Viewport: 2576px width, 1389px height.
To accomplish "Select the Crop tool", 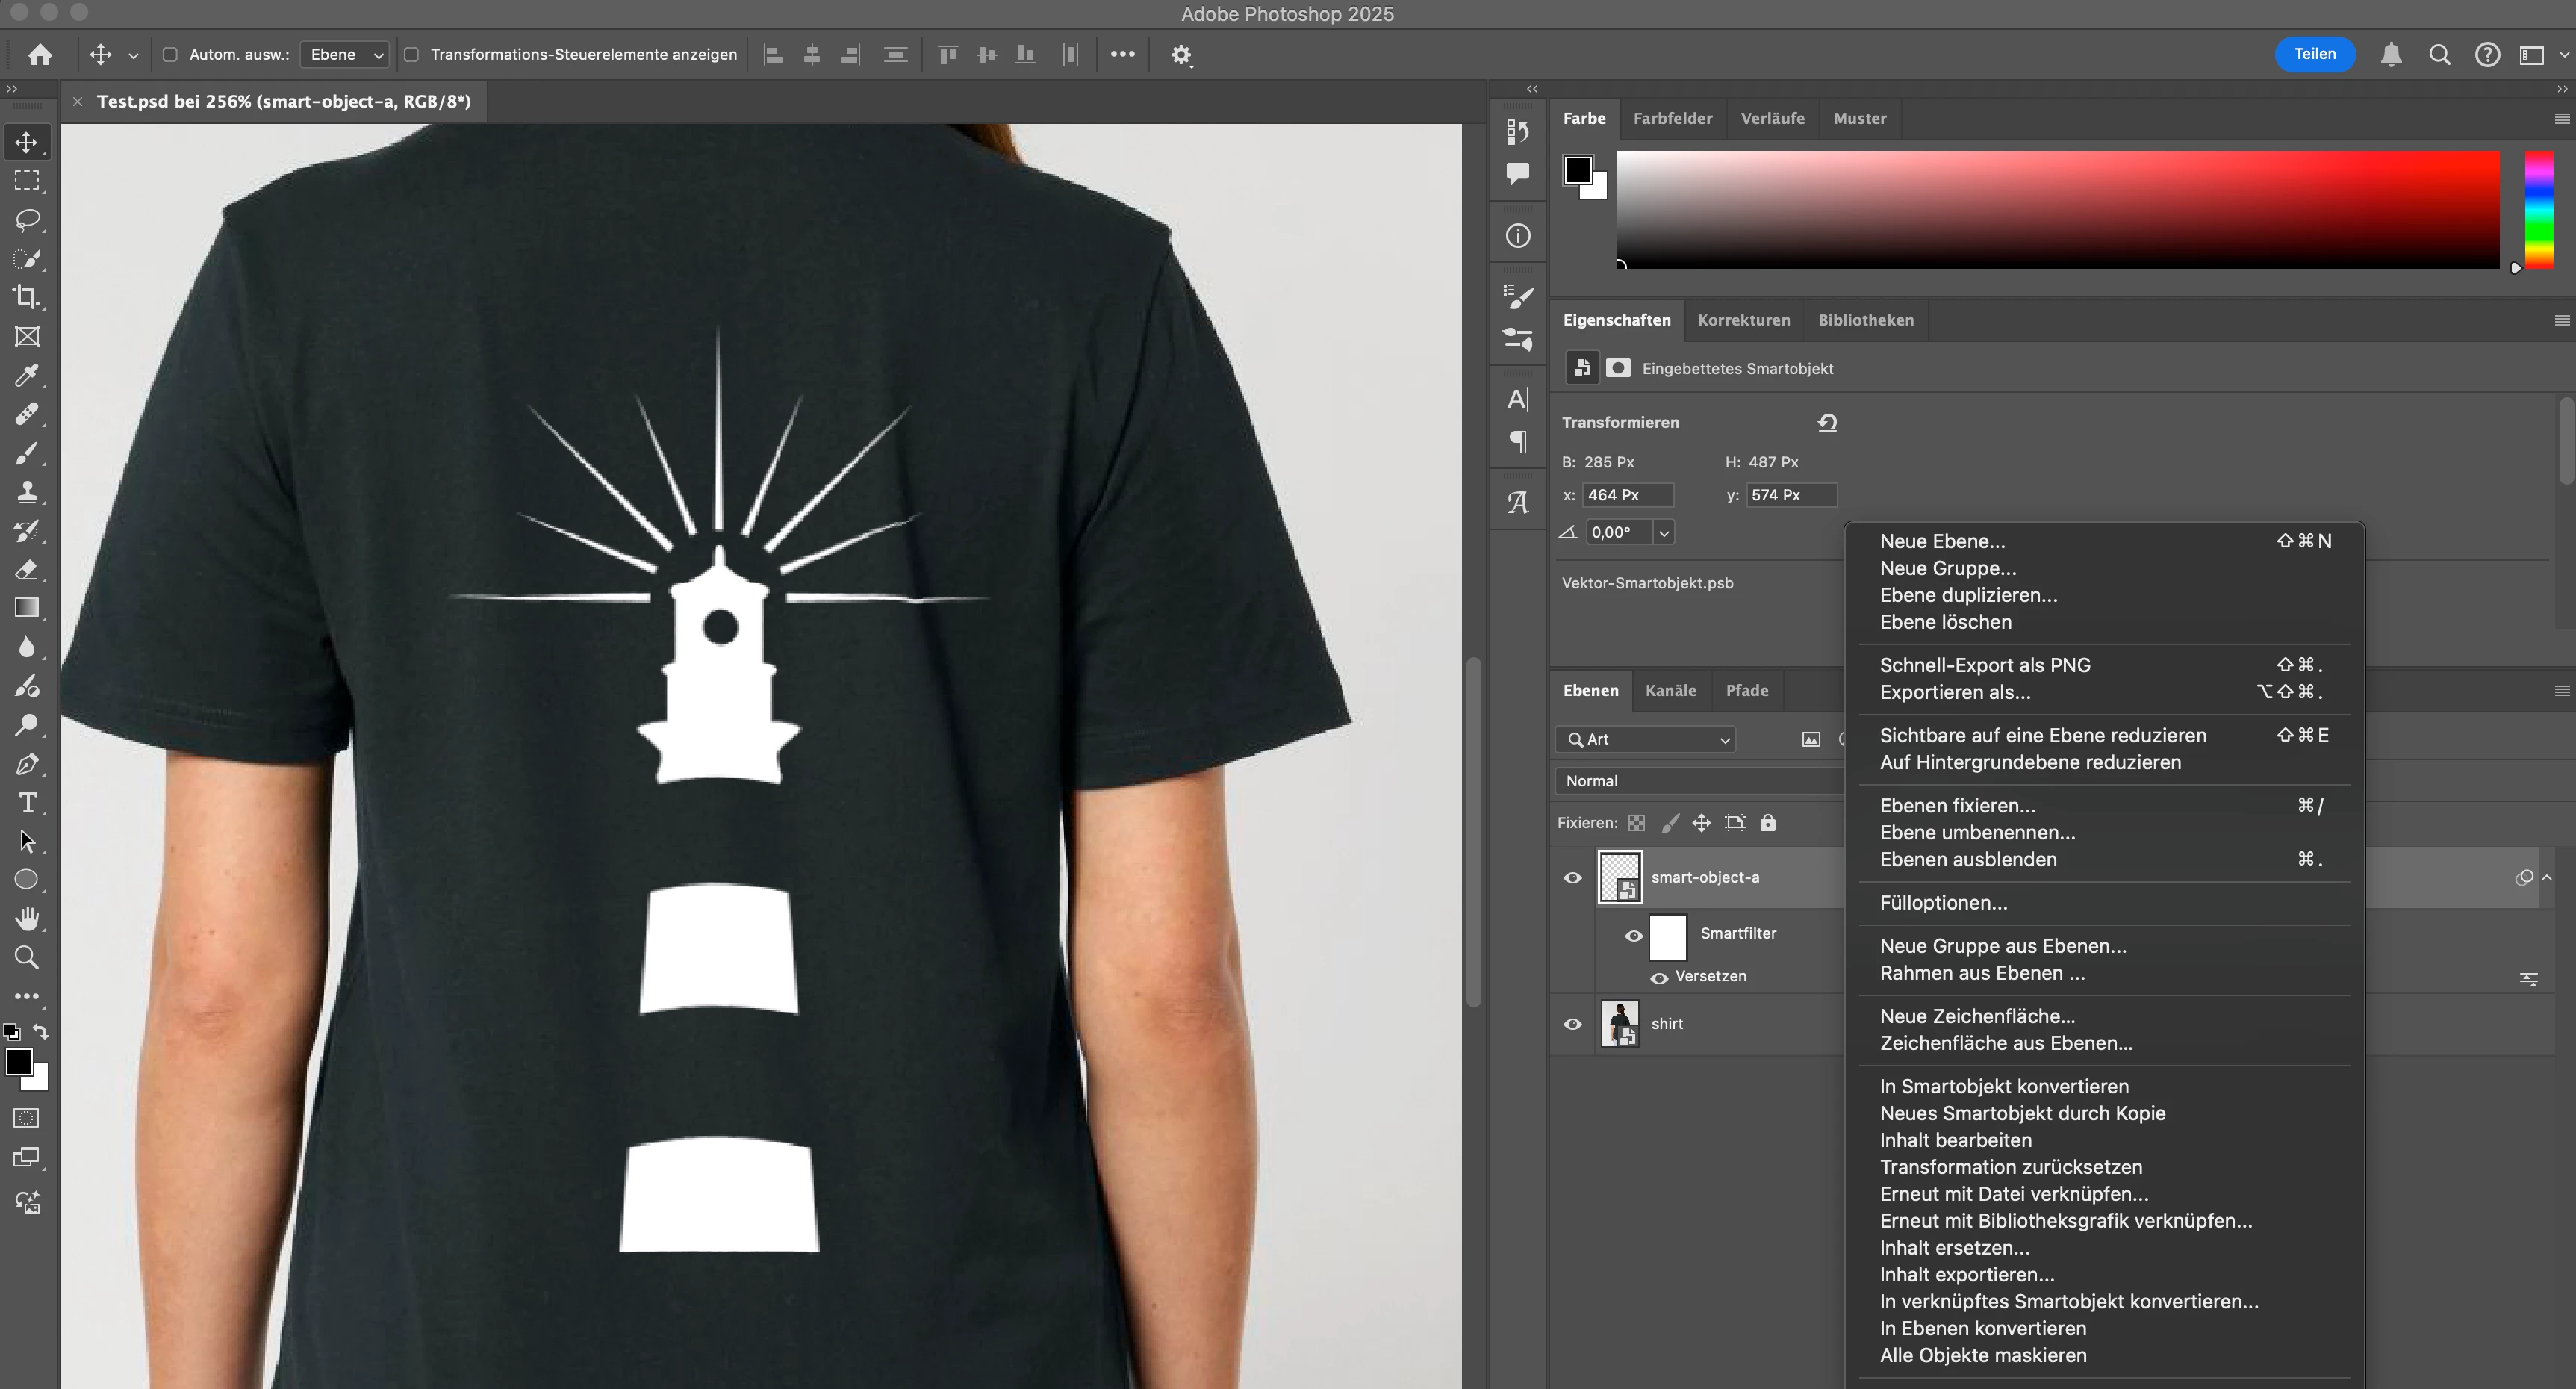I will (27, 297).
